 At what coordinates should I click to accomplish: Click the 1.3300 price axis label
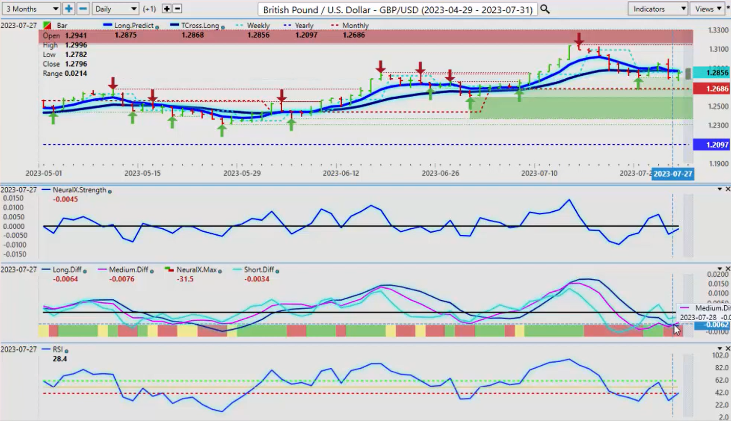[x=718, y=30]
